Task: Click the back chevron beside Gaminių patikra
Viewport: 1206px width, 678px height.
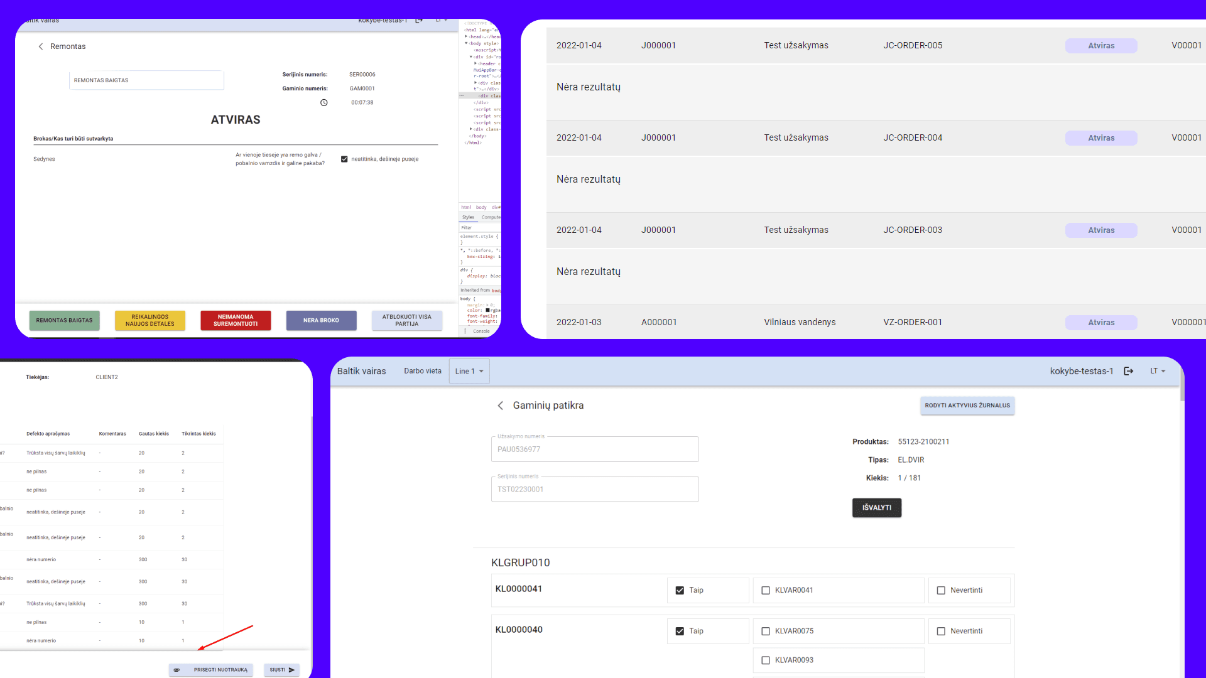Action: (501, 406)
